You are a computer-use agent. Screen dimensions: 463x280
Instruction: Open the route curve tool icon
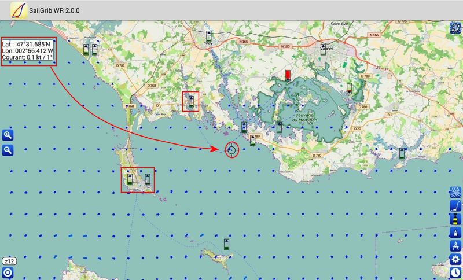click(455, 206)
